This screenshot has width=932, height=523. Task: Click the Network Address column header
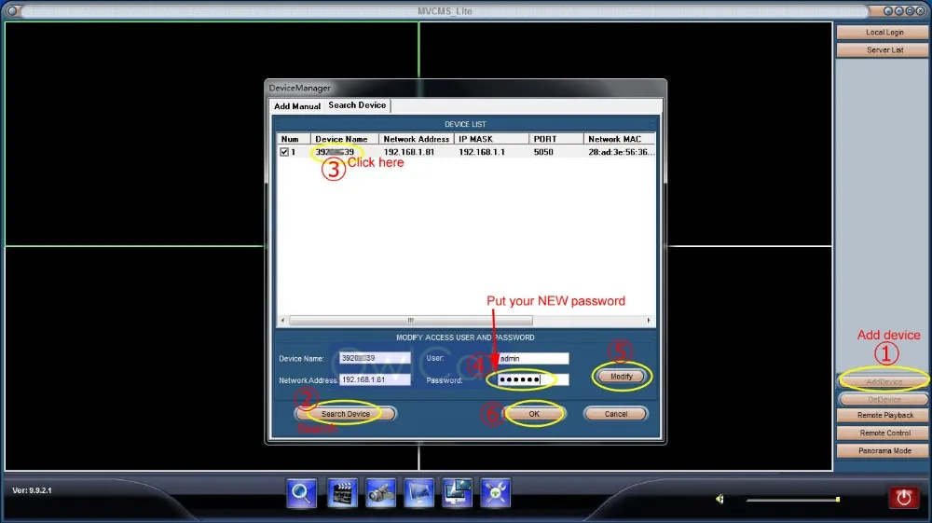[416, 139]
